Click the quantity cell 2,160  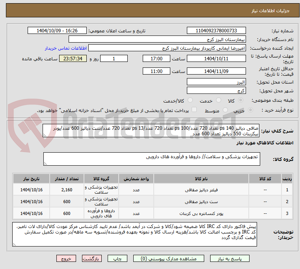click(x=67, y=190)
